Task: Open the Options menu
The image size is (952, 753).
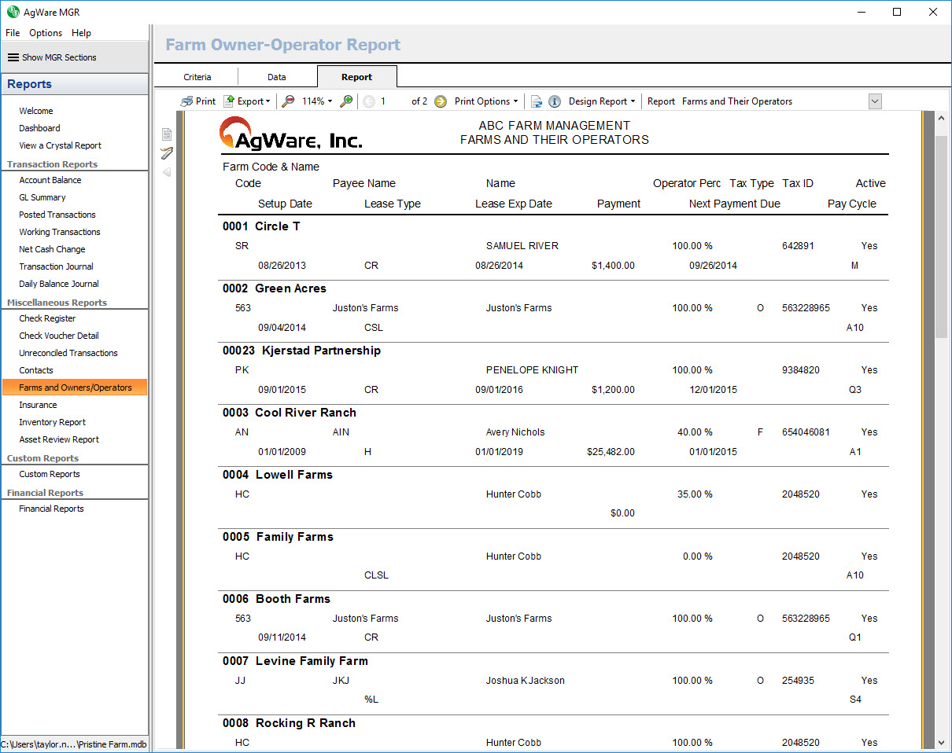Action: point(46,33)
